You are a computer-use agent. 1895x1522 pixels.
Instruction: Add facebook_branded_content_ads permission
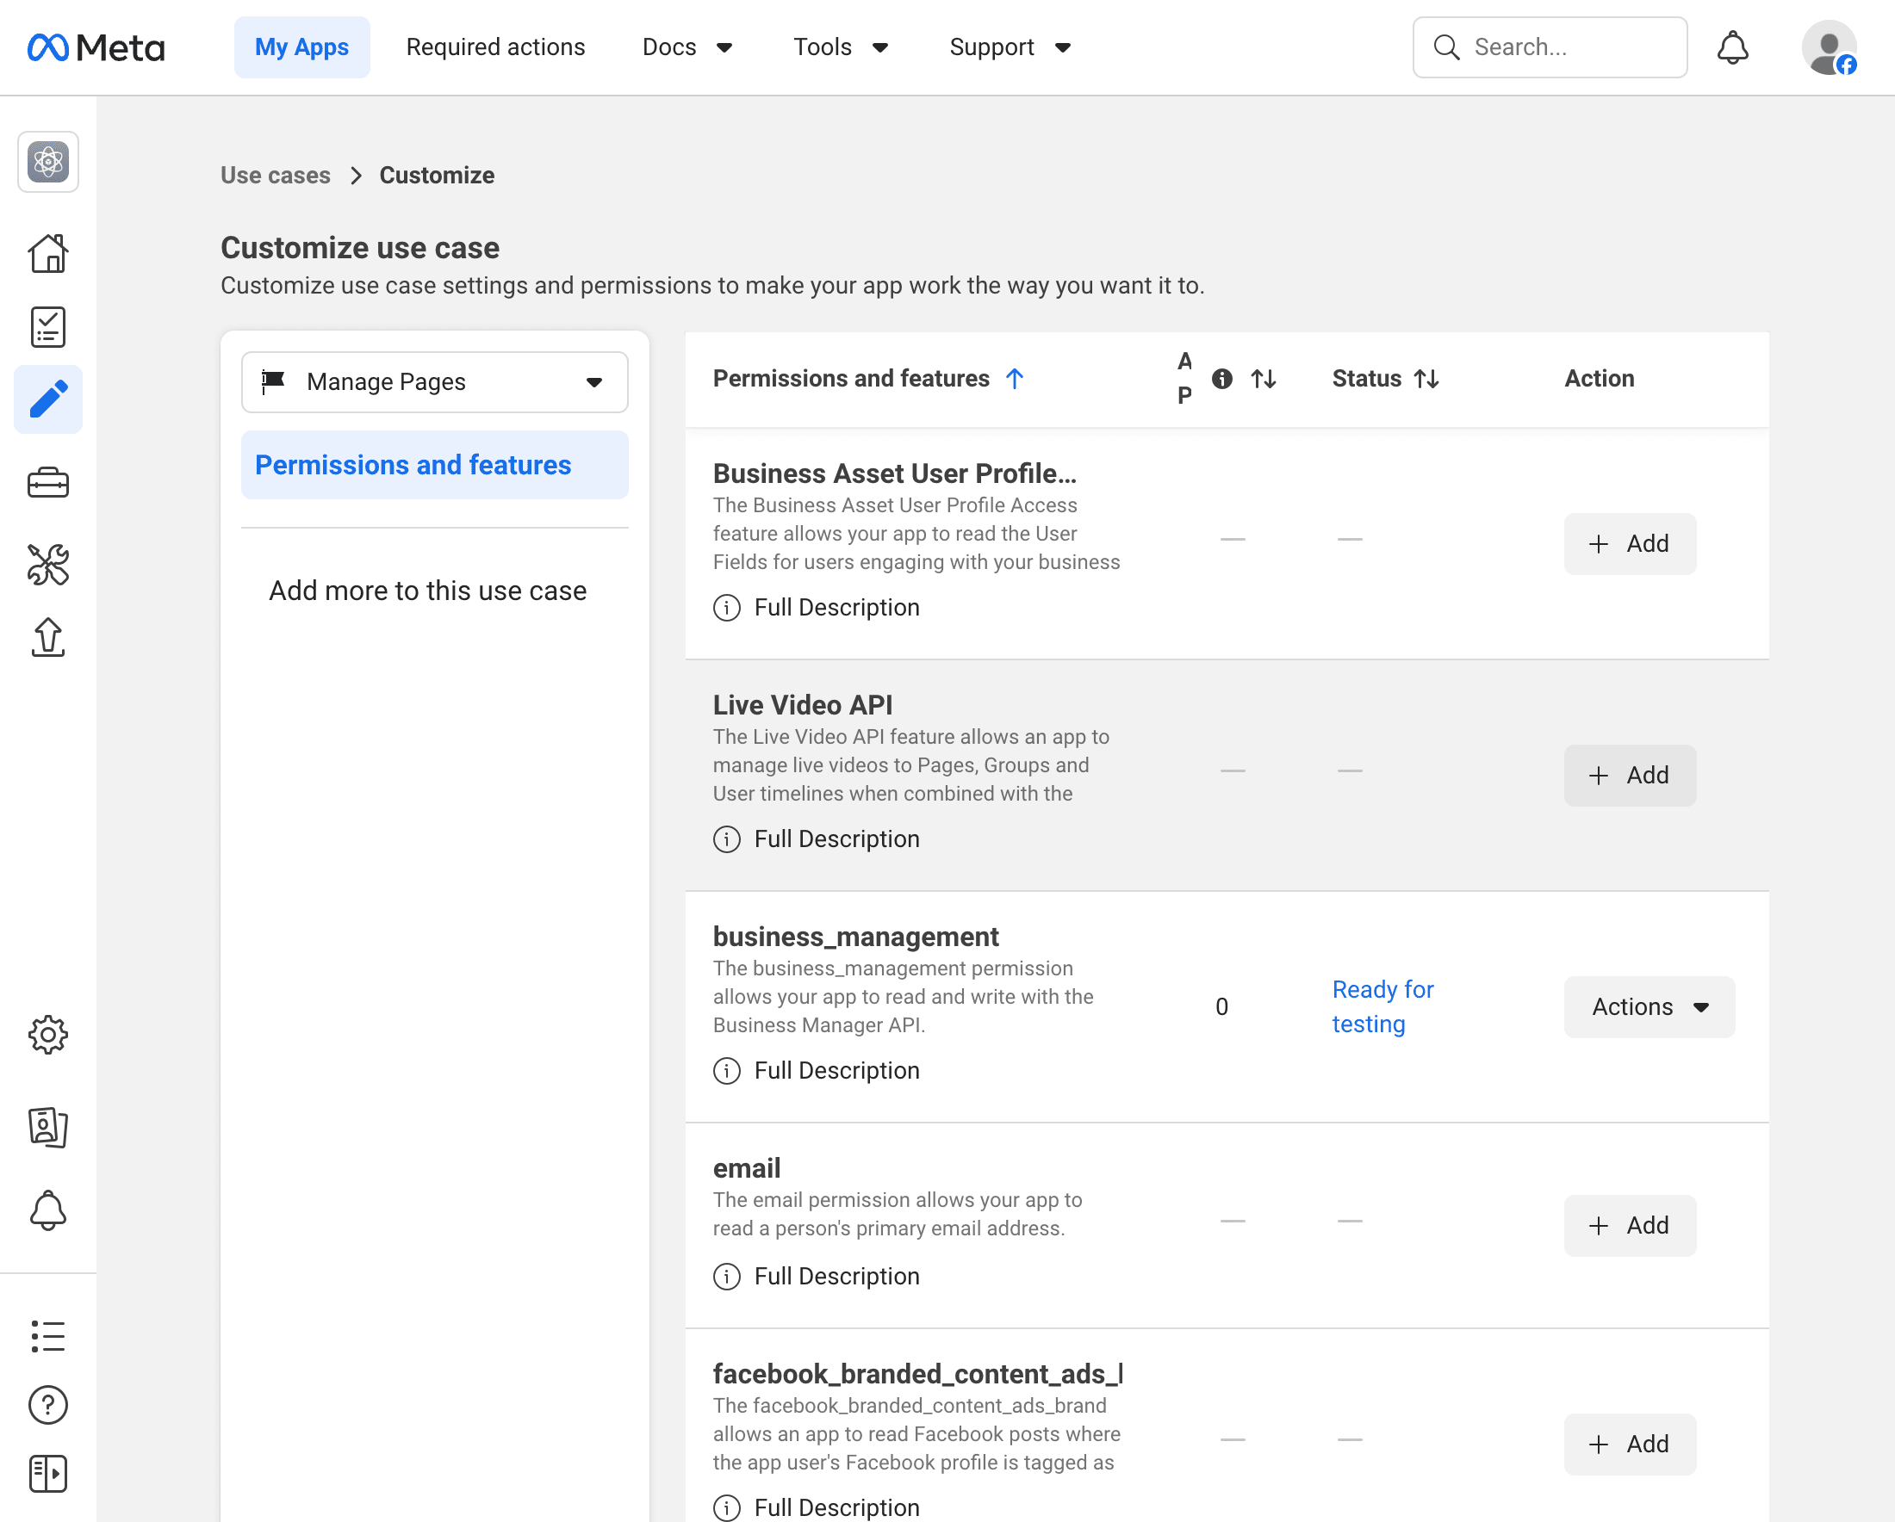click(1630, 1444)
